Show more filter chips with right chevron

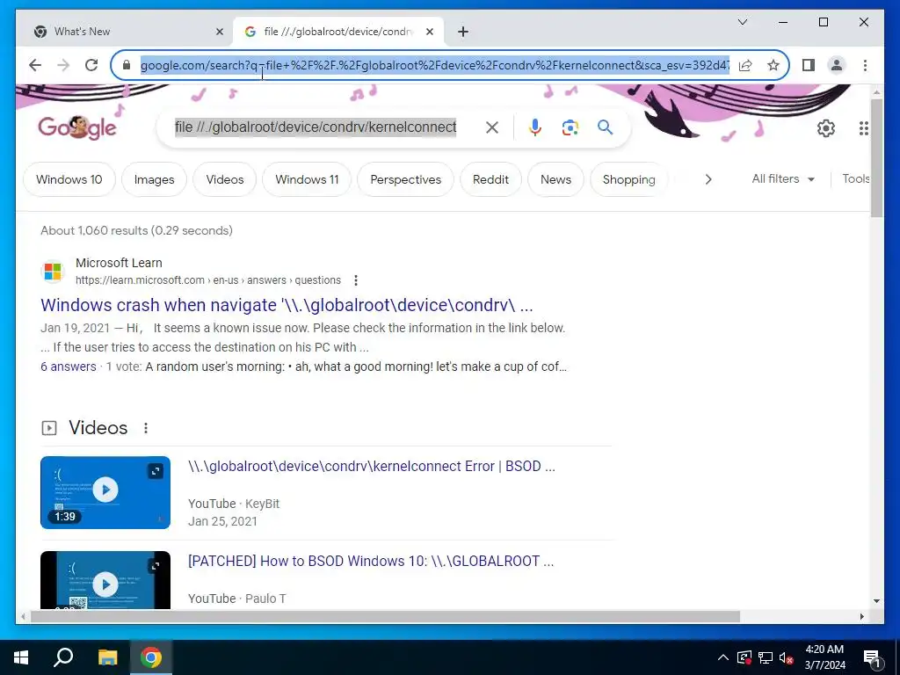coord(708,179)
